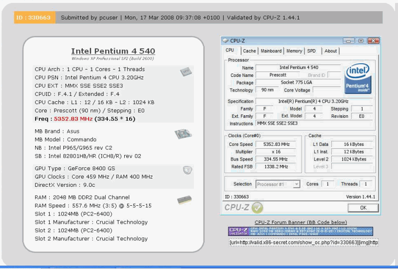The height and width of the screenshot is (269, 398).
Task: Click the motherboard icon beside MB Brand
Action: 183,134
